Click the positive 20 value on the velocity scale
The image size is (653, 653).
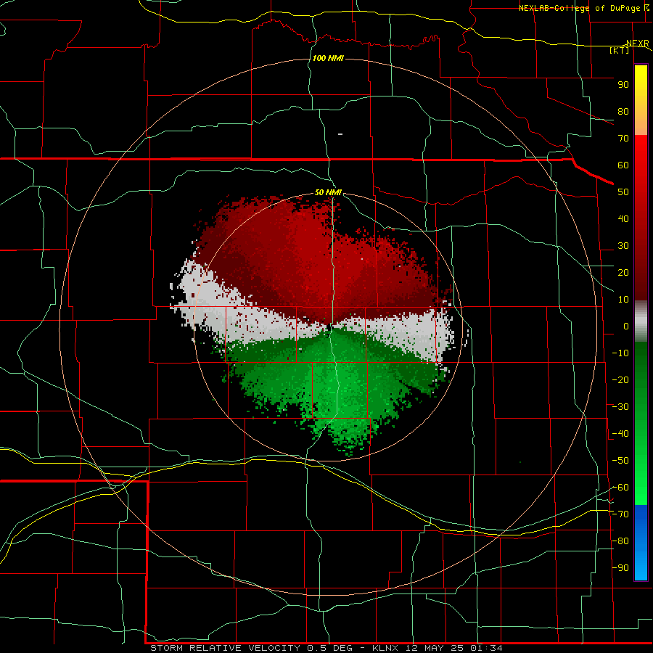623,272
